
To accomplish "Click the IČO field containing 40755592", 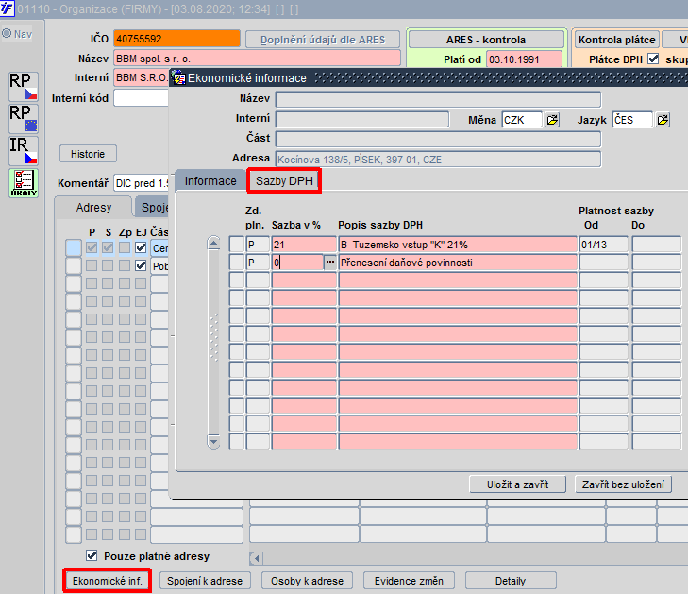I will pyautogui.click(x=176, y=39).
